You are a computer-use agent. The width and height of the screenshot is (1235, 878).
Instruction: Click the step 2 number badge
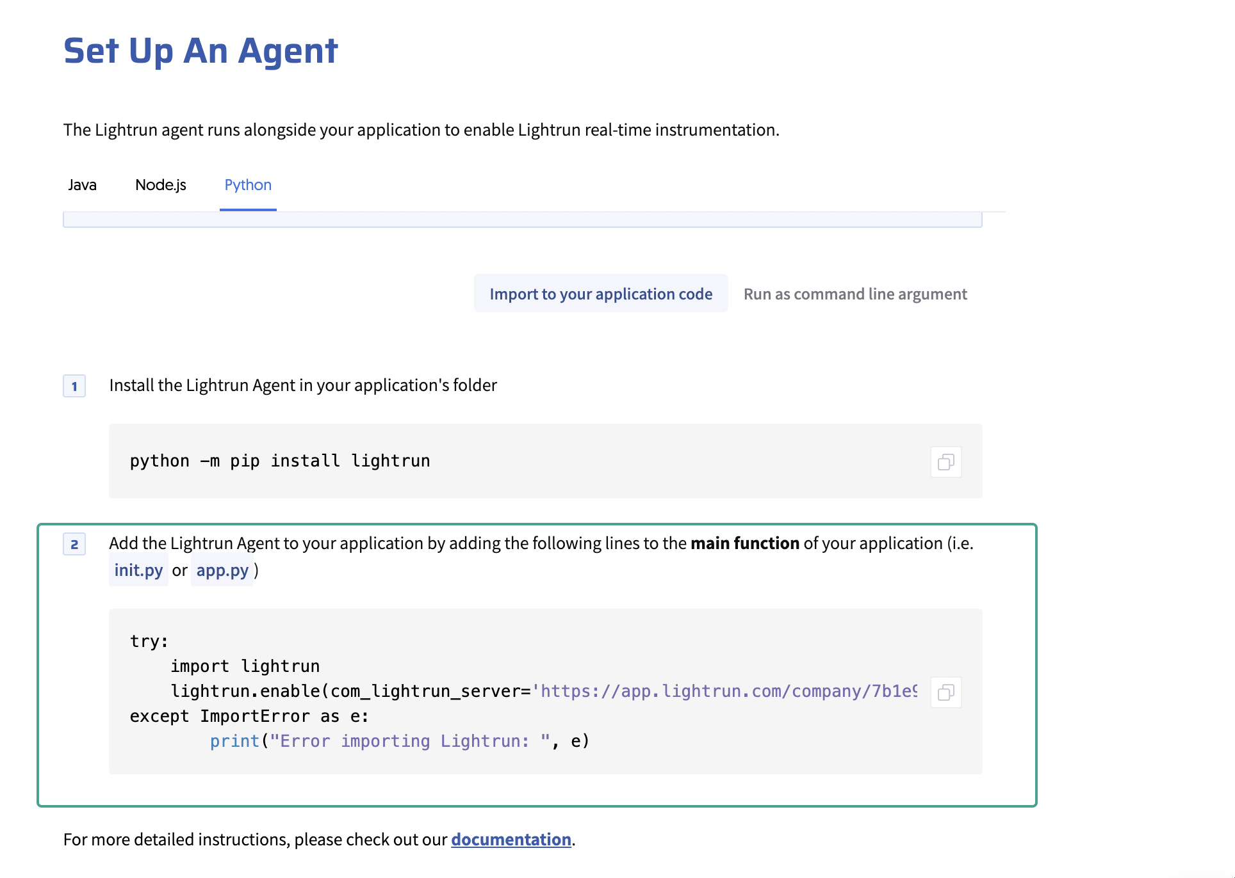point(74,545)
